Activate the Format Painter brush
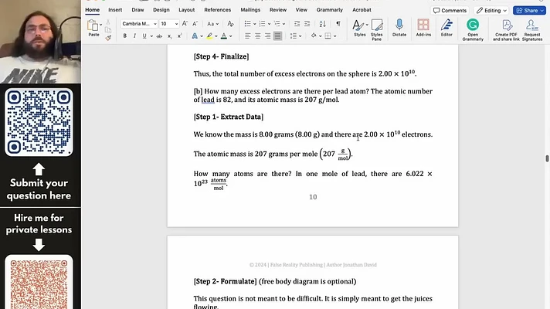Screen dimensions: 550x309 [108, 38]
